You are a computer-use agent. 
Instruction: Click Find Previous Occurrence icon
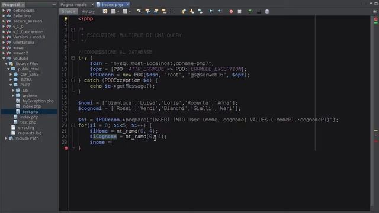[x=147, y=11]
